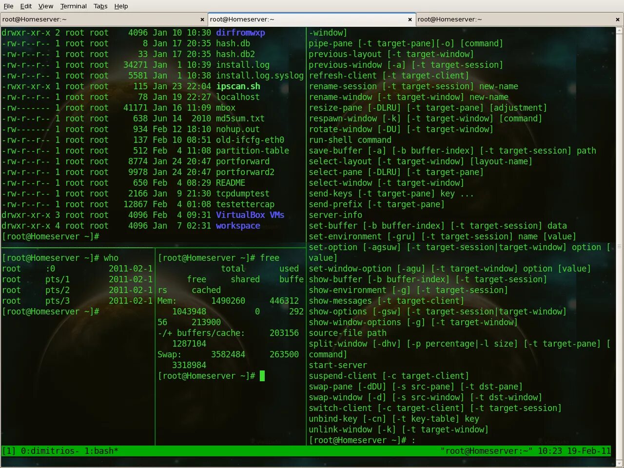Click the previous-layout command line
This screenshot has height=468, width=624.
coord(391,54)
